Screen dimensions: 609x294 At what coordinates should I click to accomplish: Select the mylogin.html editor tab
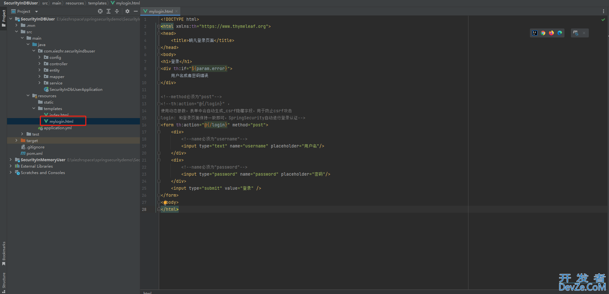click(160, 12)
